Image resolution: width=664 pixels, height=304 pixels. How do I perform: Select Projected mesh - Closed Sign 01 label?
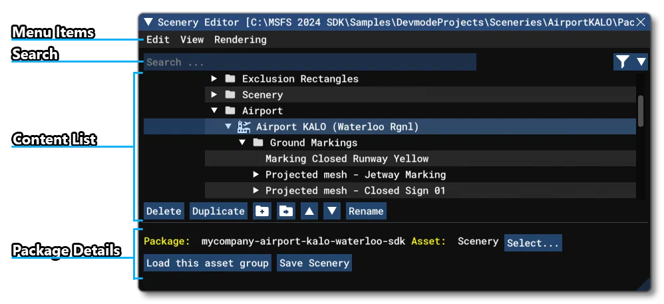coord(355,190)
